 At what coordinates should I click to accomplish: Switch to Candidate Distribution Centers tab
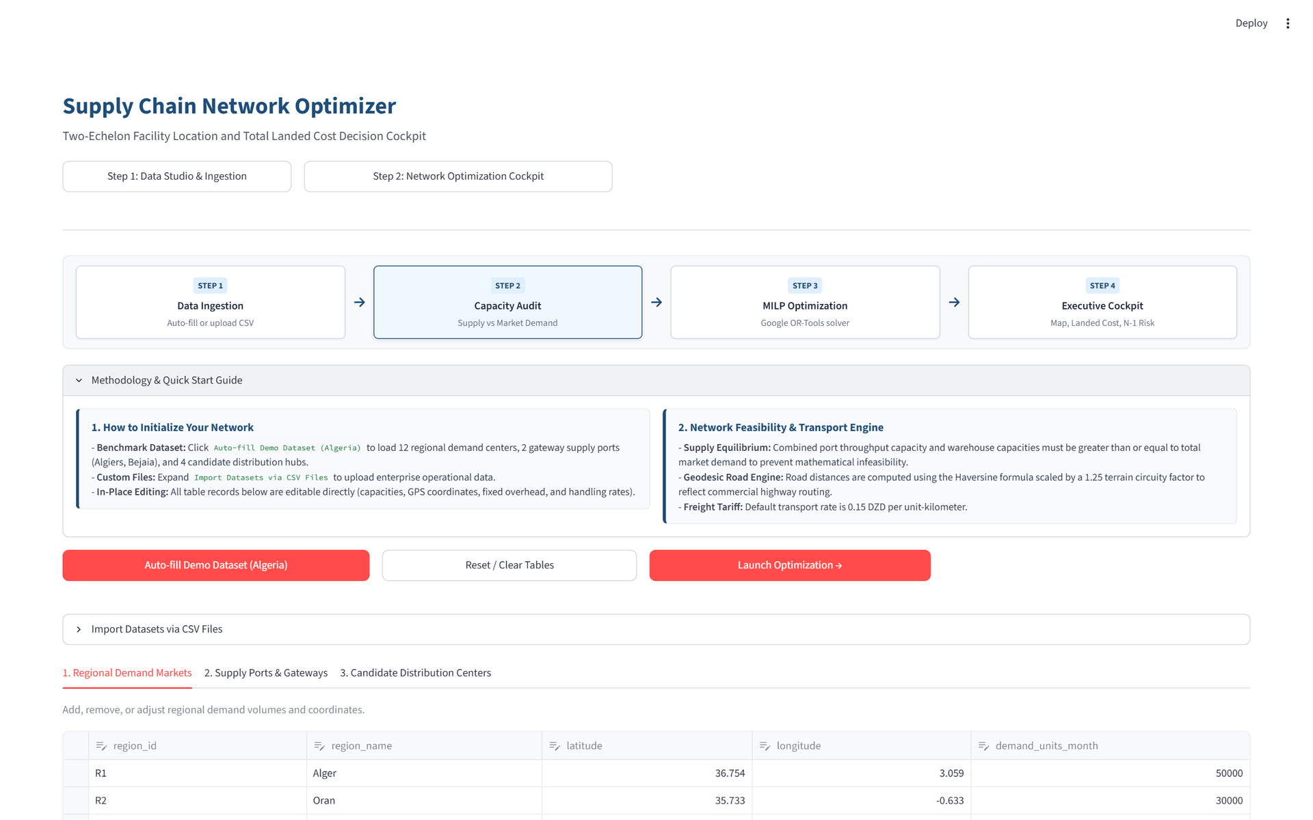416,673
